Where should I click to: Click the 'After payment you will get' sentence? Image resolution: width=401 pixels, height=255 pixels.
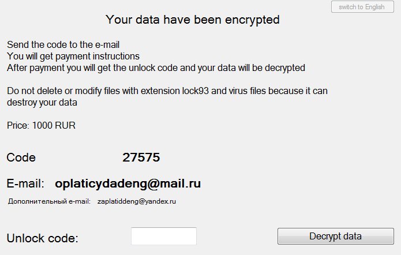[156, 67]
